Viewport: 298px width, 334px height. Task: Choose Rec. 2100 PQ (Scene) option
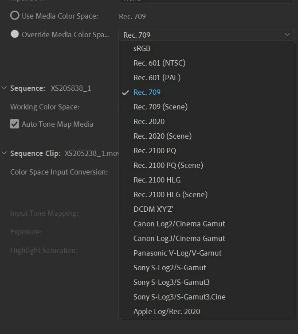pyautogui.click(x=206, y=165)
